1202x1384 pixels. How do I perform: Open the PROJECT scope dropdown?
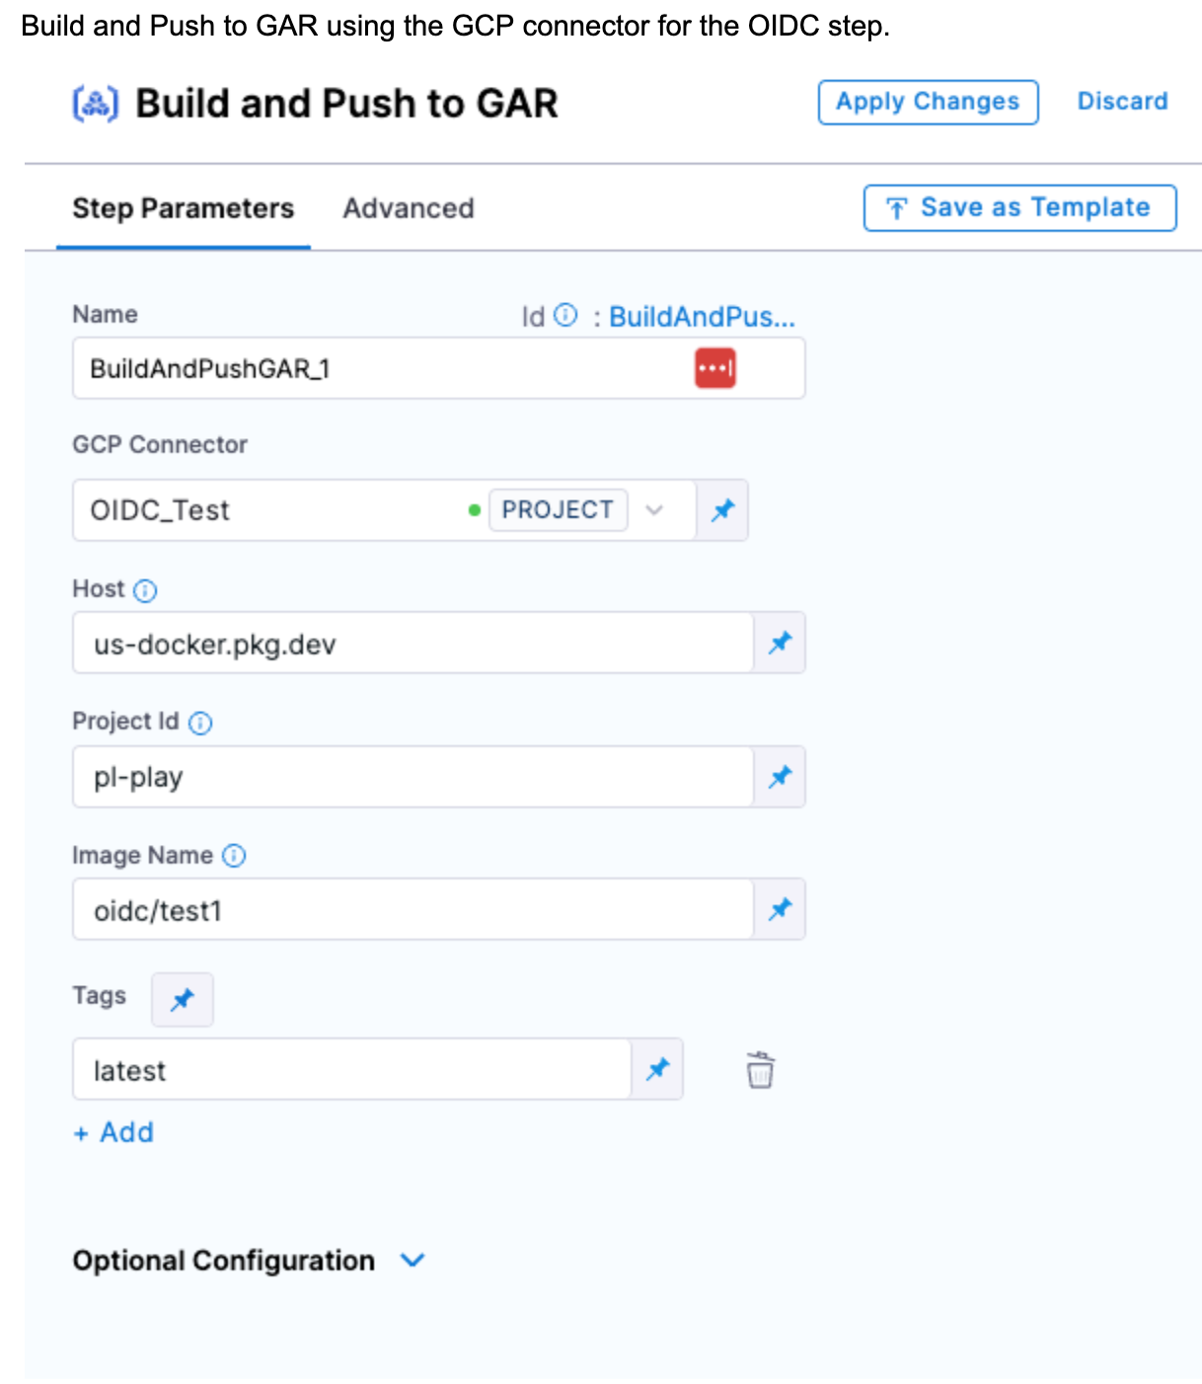pyautogui.click(x=654, y=510)
